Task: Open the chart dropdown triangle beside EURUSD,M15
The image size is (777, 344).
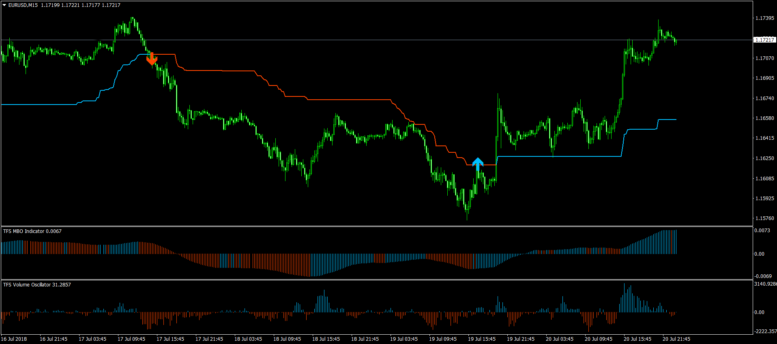Action: [x=4, y=5]
